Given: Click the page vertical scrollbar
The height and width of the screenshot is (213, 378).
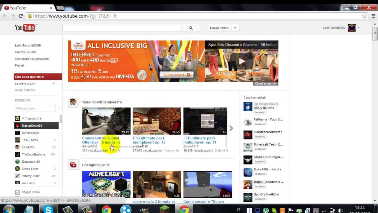Looking at the screenshot, I should coord(375,34).
